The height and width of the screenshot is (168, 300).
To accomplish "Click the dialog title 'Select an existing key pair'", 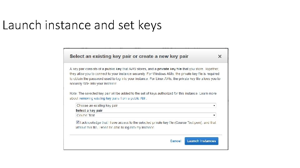I will click(129, 56).
